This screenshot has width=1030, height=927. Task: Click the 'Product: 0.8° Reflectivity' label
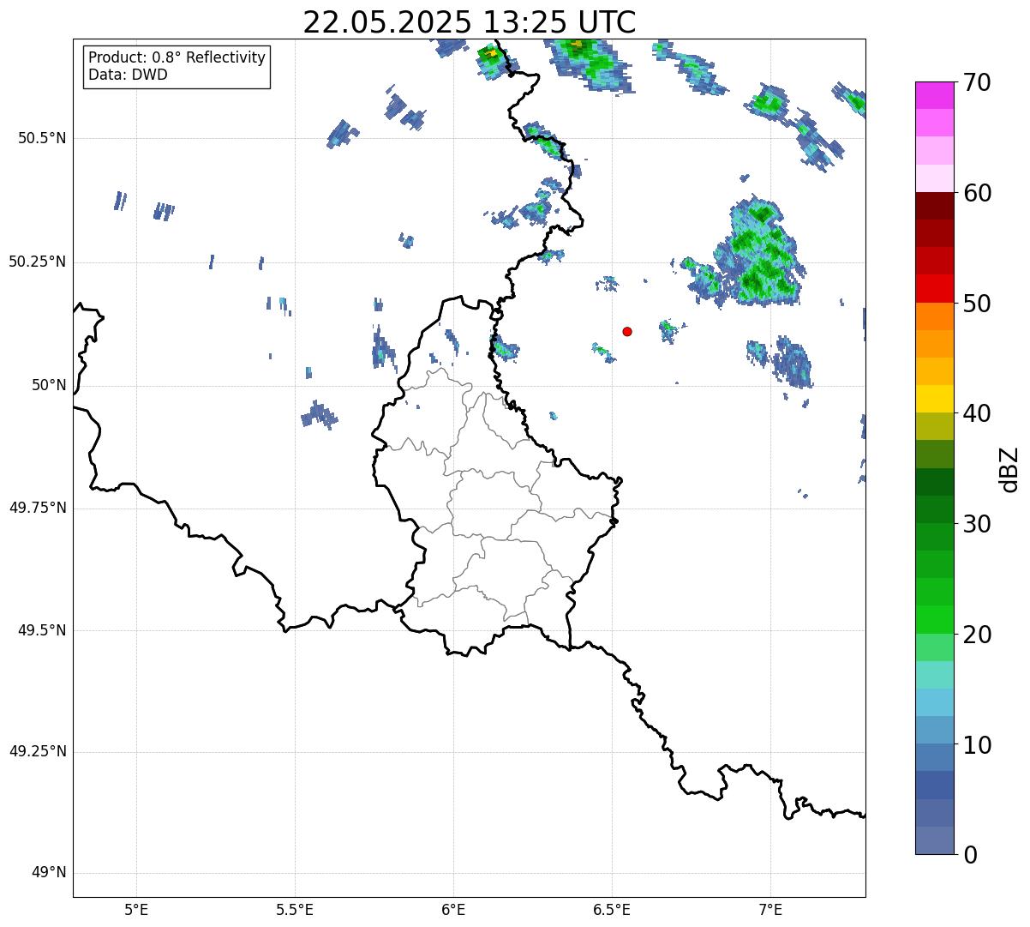177,57
